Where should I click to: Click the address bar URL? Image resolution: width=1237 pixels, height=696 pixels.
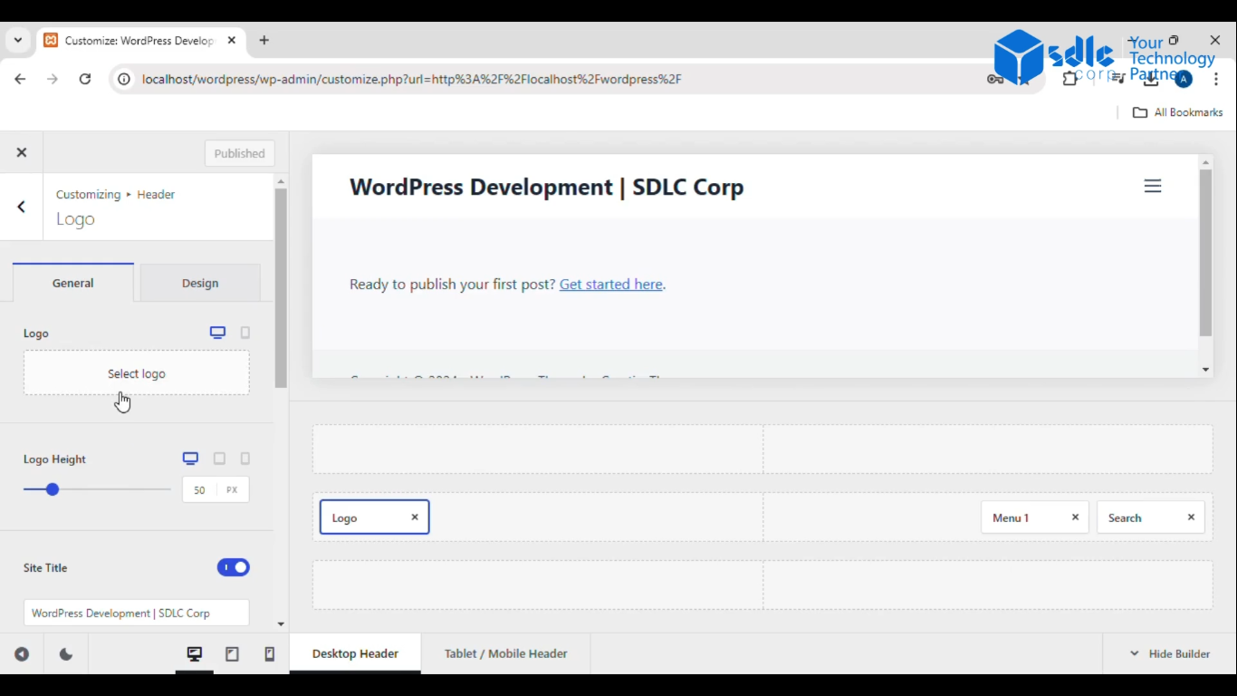pos(412,79)
